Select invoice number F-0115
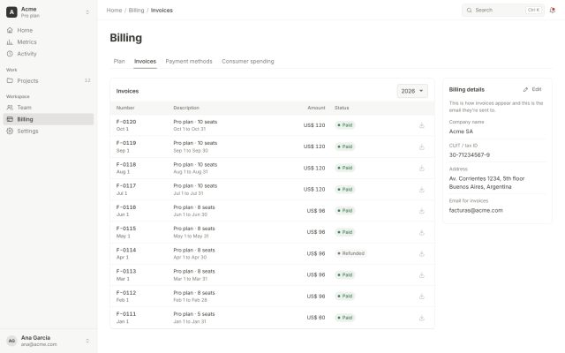 [126, 229]
